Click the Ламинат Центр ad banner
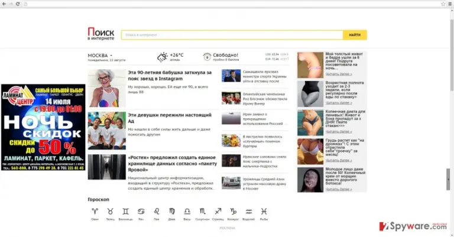 click(43, 127)
